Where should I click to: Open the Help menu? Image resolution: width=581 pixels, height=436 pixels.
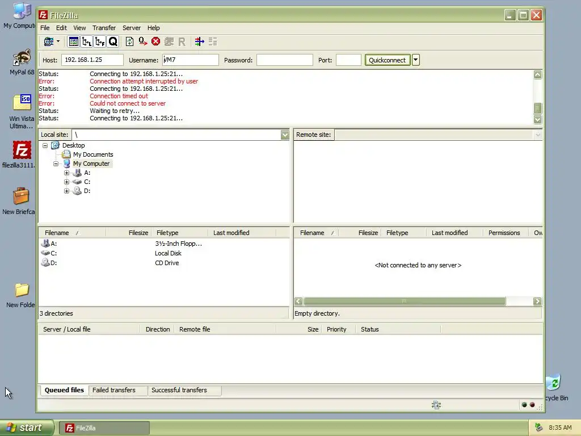[153, 28]
